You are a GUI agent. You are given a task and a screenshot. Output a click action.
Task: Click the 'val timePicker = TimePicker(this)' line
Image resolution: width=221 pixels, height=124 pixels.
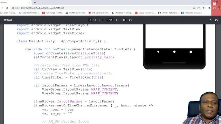point(68,77)
